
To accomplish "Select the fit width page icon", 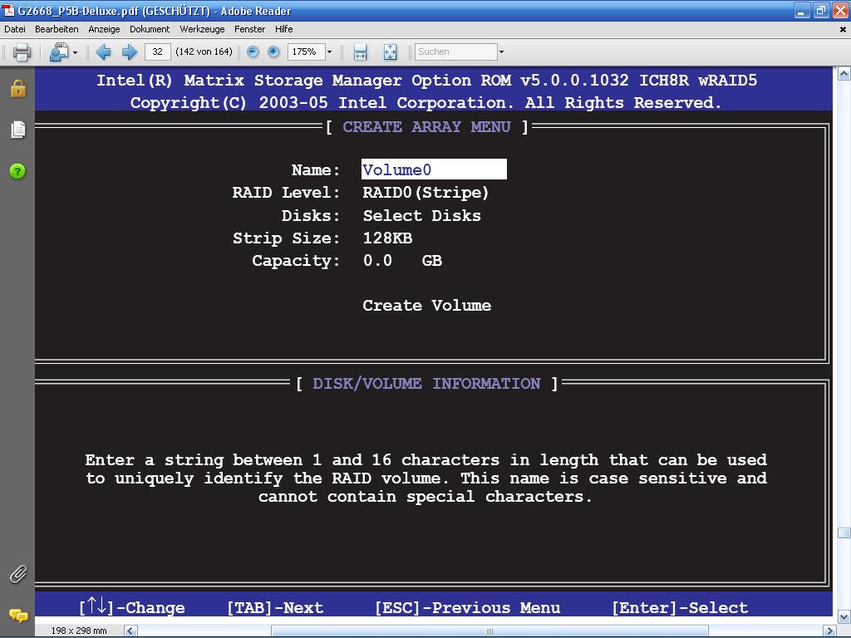I will tap(360, 52).
